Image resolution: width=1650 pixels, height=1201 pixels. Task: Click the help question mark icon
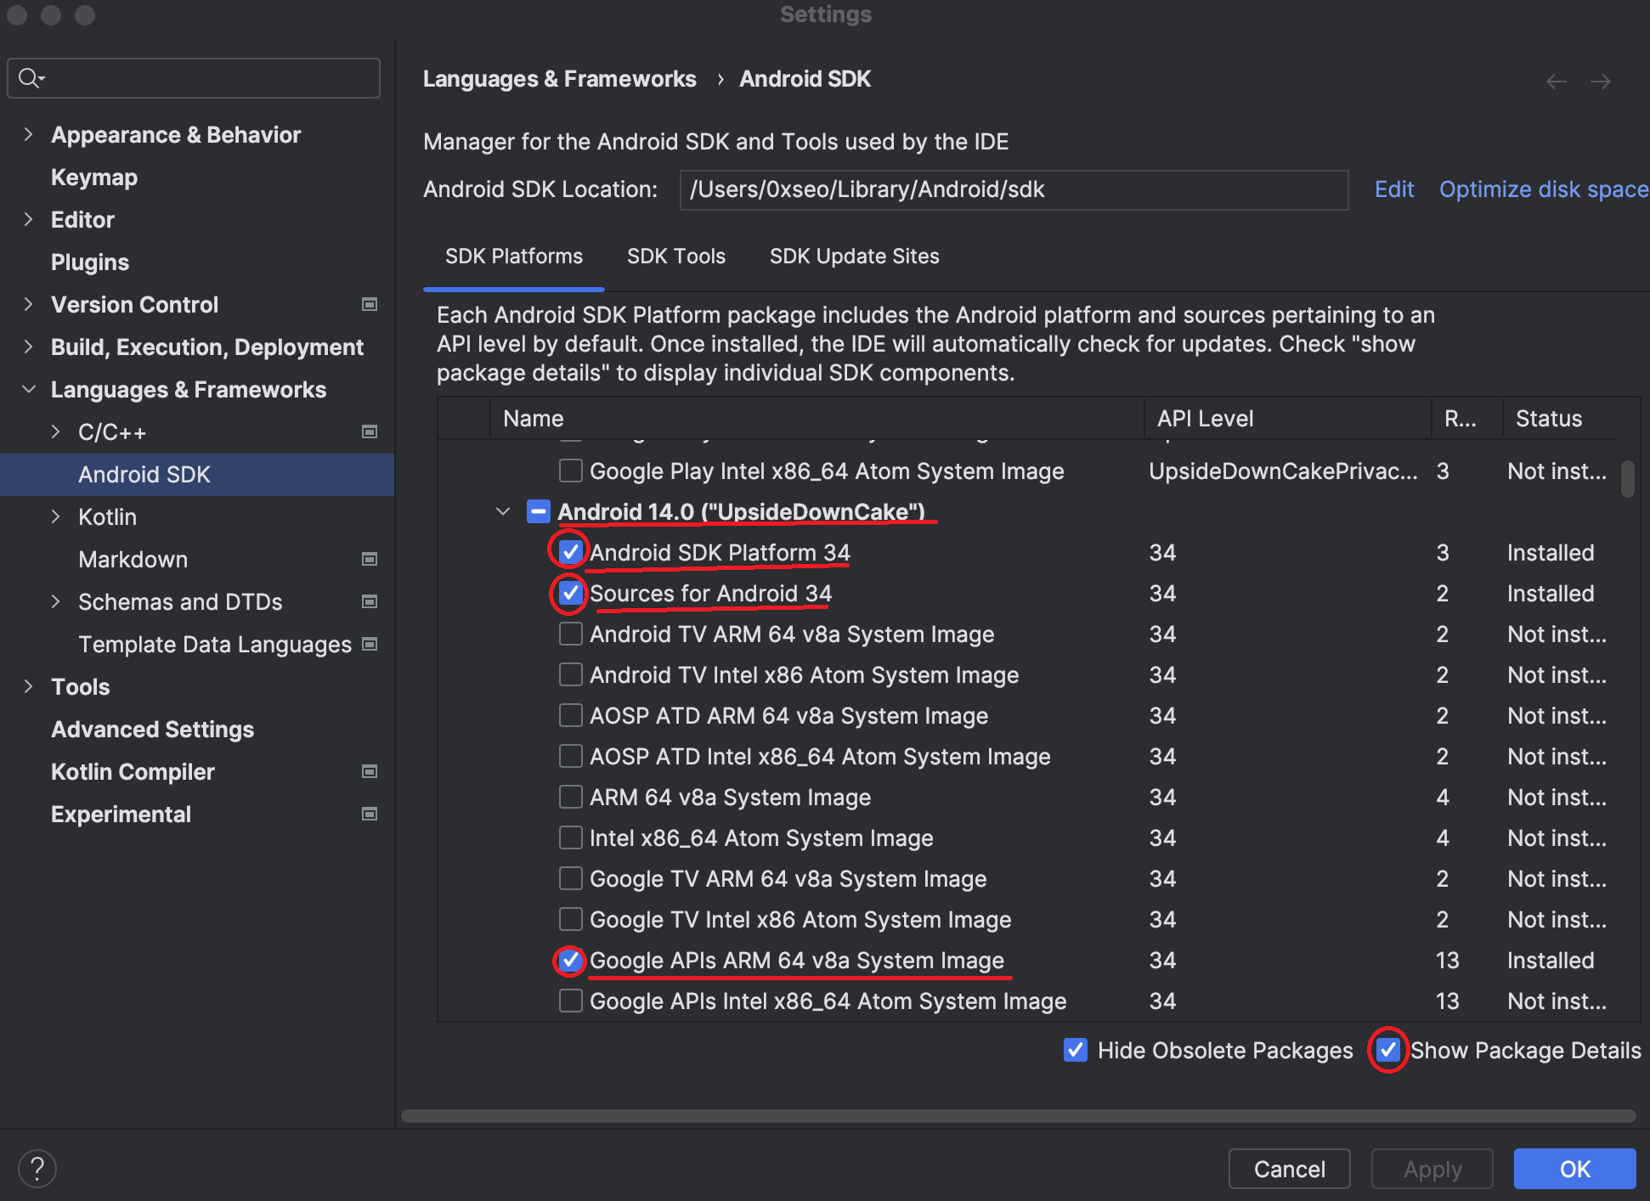click(x=37, y=1168)
